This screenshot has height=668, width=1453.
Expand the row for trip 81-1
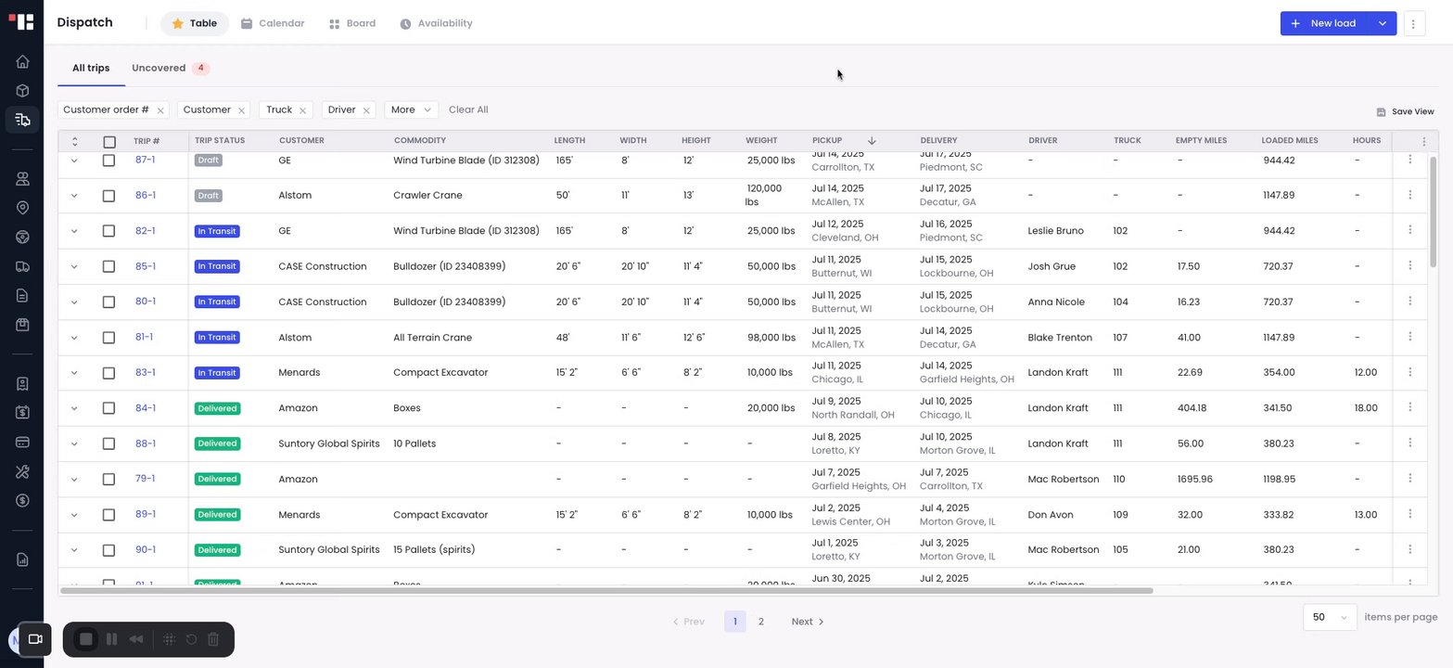74,338
